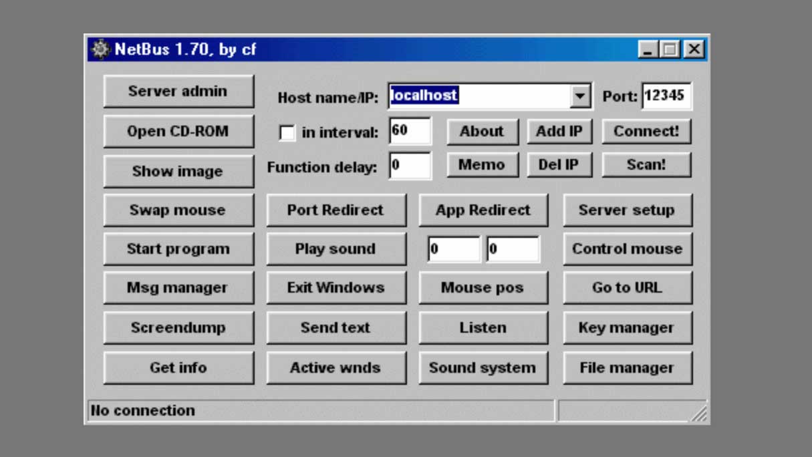Maximize the NetBus window
This screenshot has height=457, width=812.
click(x=669, y=49)
